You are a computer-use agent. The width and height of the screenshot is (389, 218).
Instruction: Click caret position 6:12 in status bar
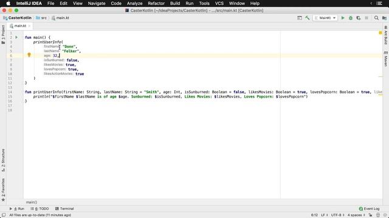tap(314, 215)
